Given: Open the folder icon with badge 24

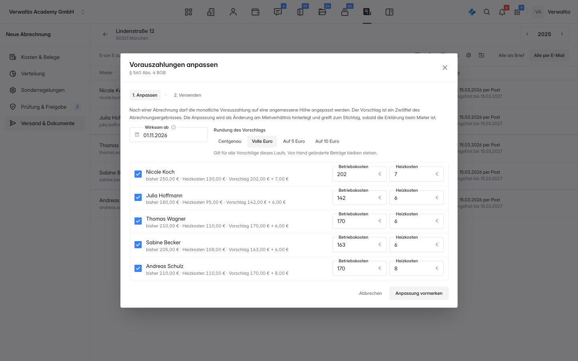Looking at the screenshot, I should coord(322,12).
